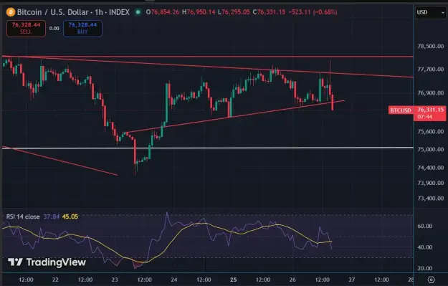This screenshot has width=448, height=286.
Task: Click the blue BUY 76,328.44 button
Action: tap(82, 28)
